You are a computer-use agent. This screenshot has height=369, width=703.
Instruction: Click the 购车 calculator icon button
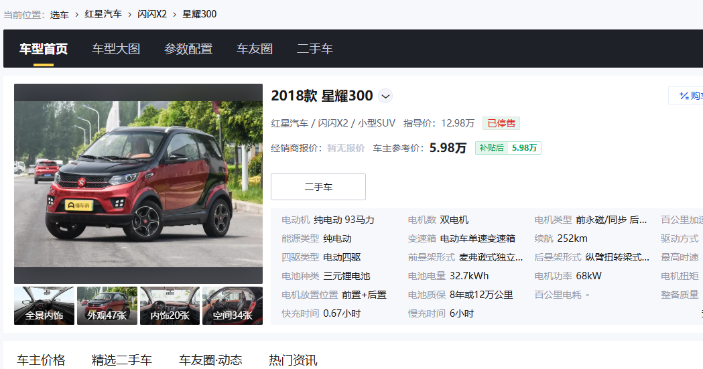(686, 96)
